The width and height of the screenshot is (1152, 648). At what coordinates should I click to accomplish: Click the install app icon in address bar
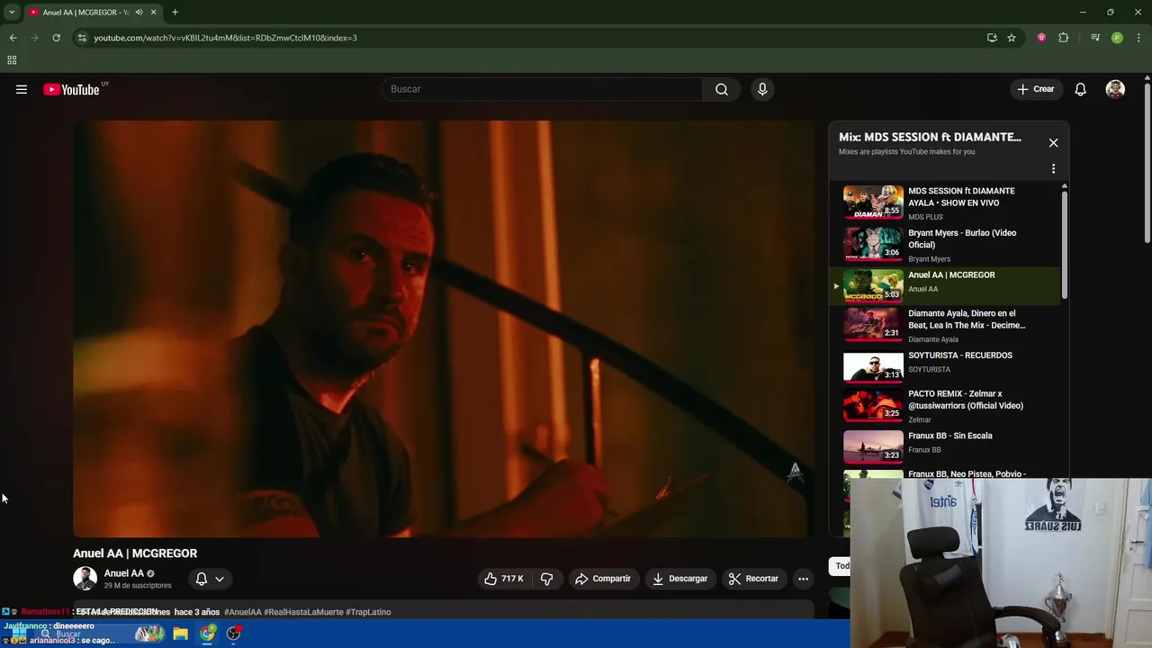tap(992, 38)
